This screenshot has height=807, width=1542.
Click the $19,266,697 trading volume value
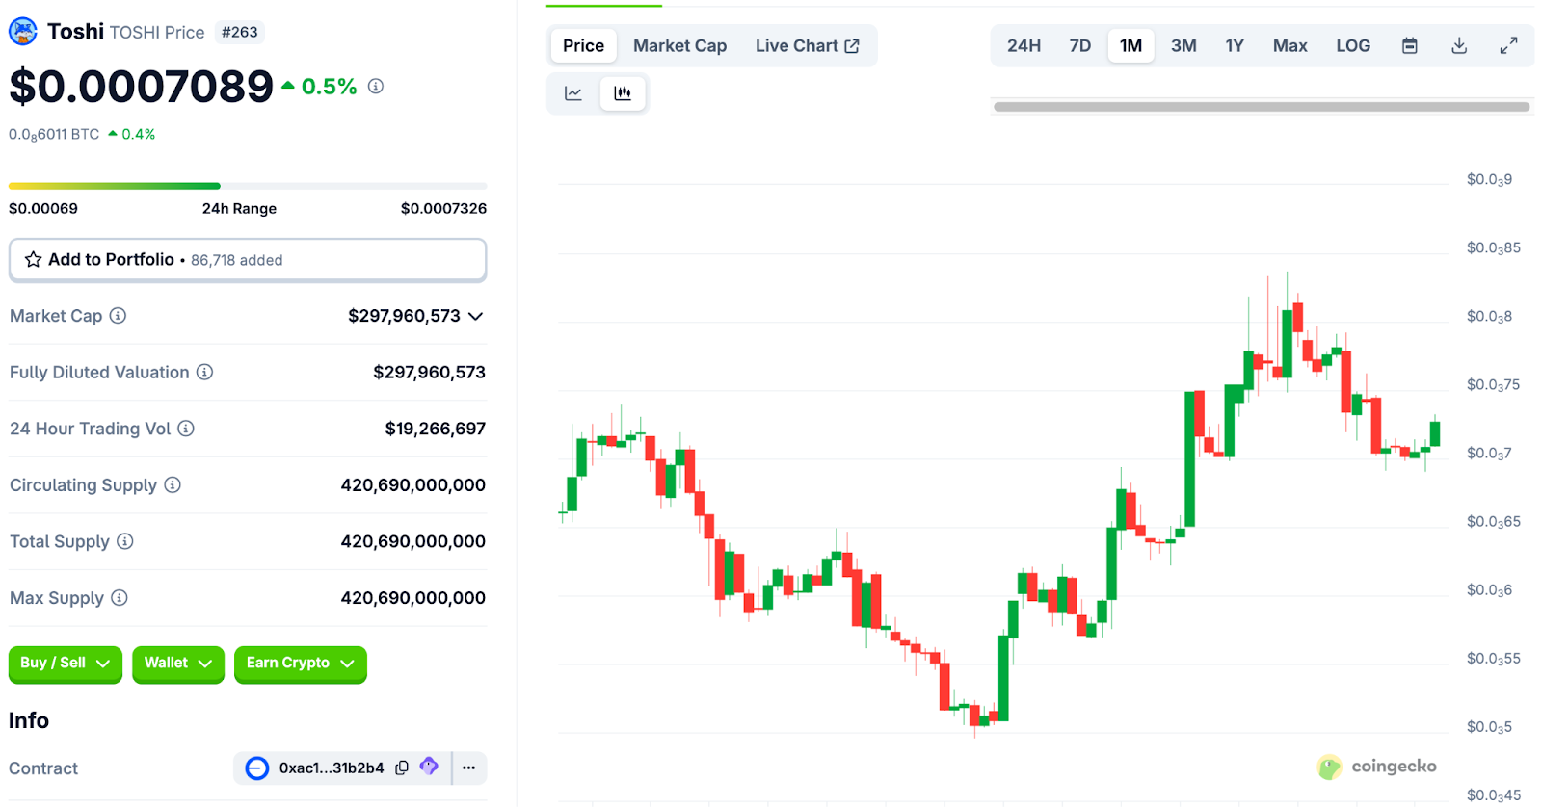click(x=436, y=429)
